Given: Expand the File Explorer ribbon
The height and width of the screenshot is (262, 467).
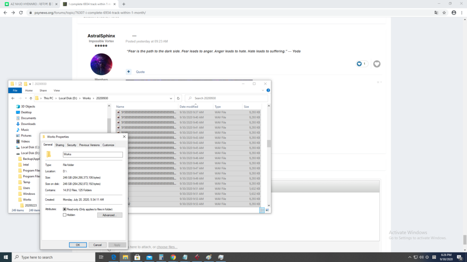Looking at the screenshot, I should tap(263, 90).
